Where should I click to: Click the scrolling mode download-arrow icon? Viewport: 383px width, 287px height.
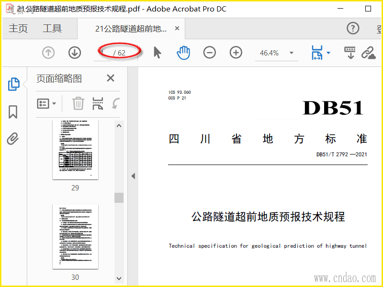pos(350,53)
